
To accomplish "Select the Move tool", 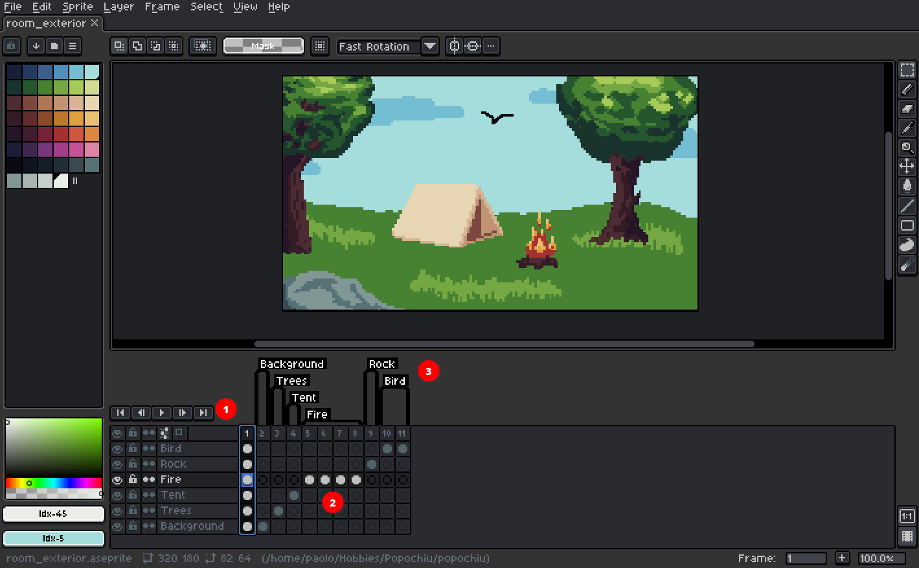I will tap(907, 167).
